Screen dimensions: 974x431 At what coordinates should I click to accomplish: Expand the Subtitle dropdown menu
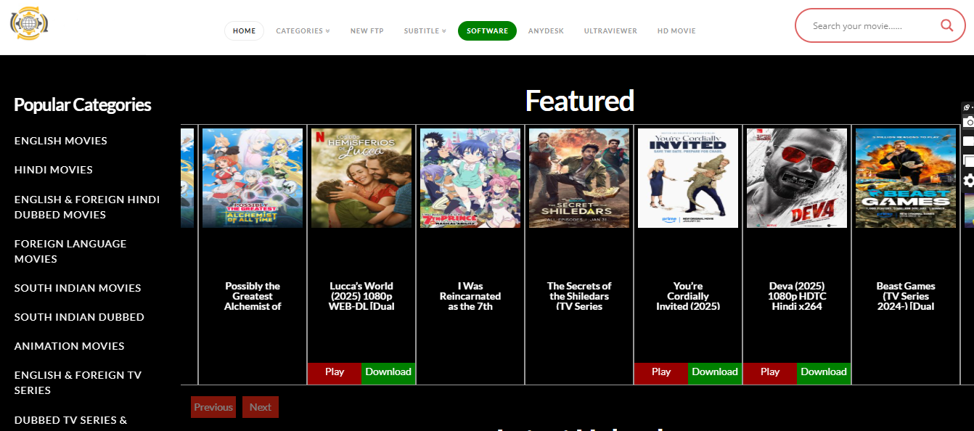click(425, 31)
